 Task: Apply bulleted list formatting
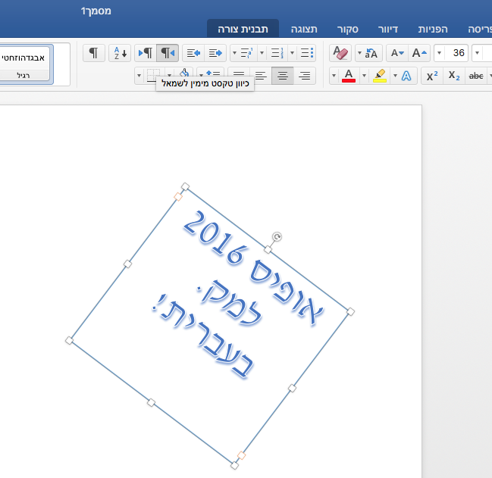[x=307, y=53]
